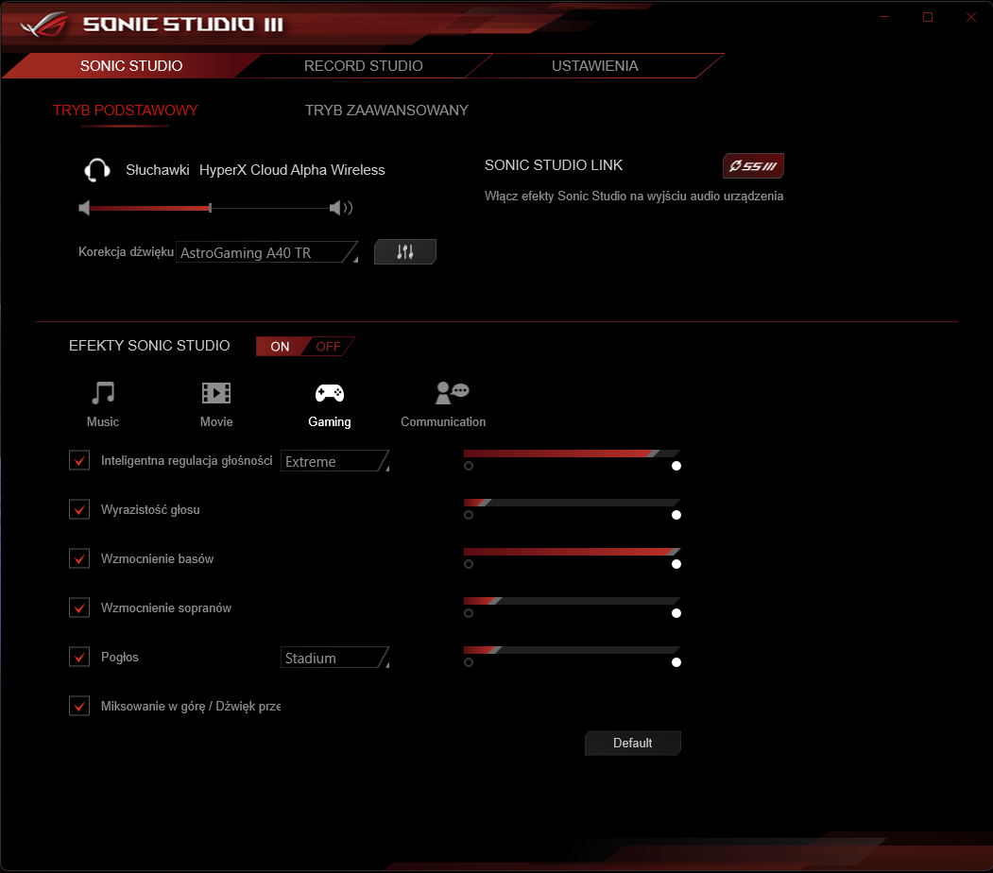Open the Extreme volume mode dropdown
Viewport: 993px width, 873px height.
[x=335, y=461]
